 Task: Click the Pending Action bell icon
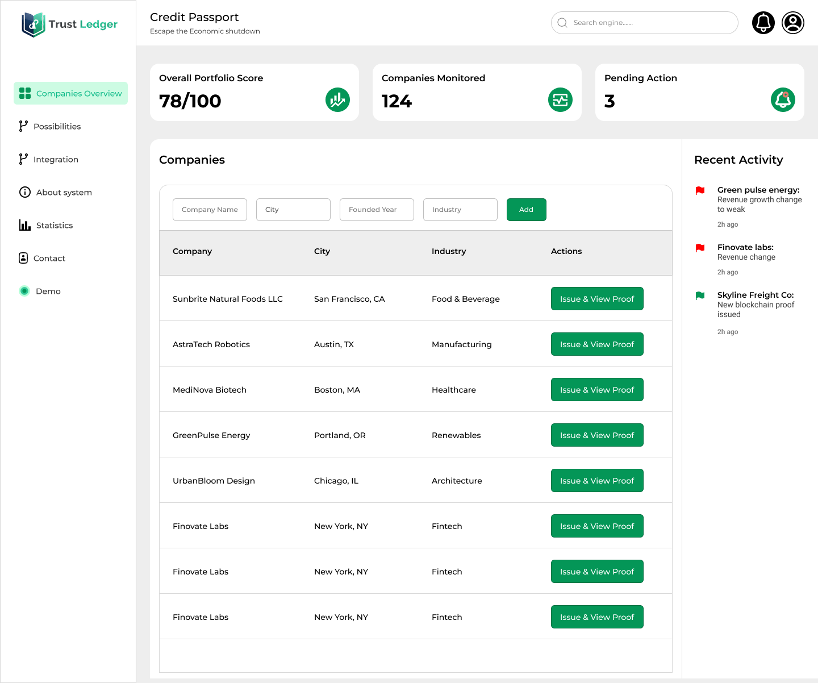[x=783, y=99]
